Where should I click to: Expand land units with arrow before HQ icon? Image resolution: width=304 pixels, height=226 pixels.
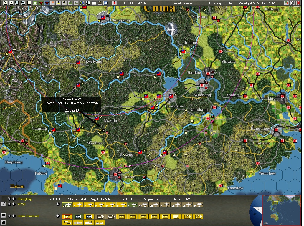(x=58, y=216)
